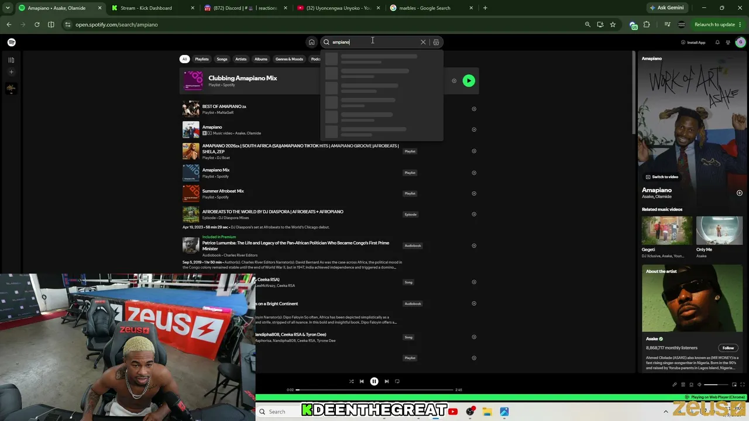Screen dimensions: 749x421
Task: Open Spotify notifications bell
Action: 717,42
